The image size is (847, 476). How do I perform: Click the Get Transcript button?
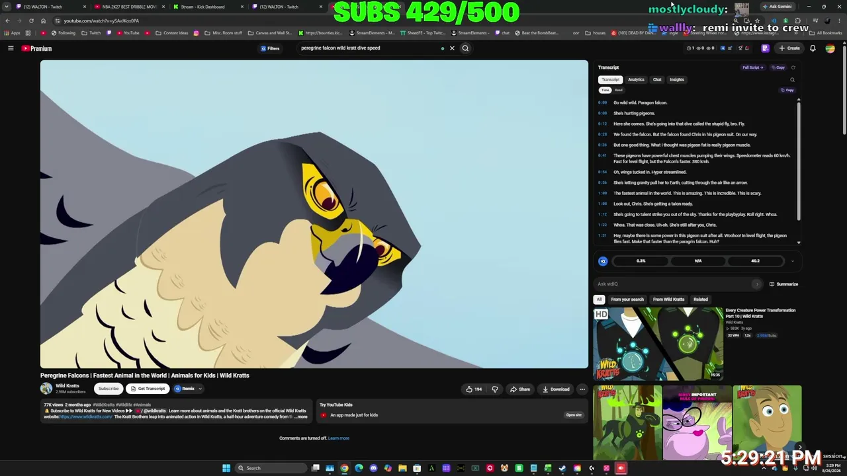point(148,389)
